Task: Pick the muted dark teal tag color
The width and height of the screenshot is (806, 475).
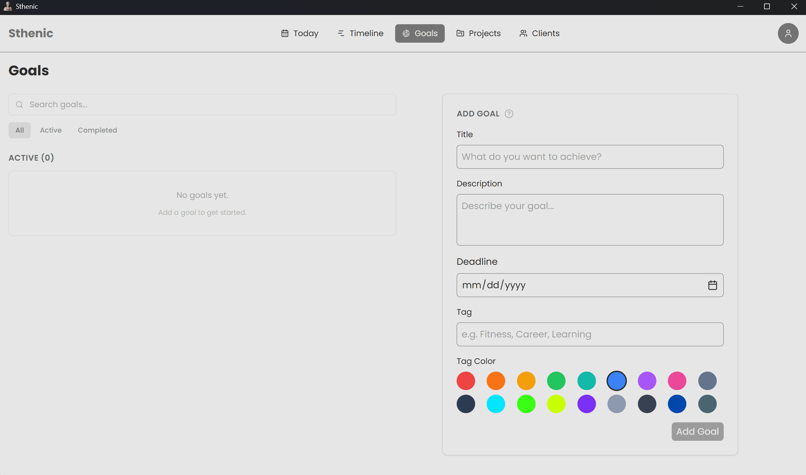Action: tap(708, 404)
